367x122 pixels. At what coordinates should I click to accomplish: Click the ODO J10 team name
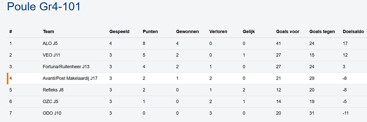point(52,113)
